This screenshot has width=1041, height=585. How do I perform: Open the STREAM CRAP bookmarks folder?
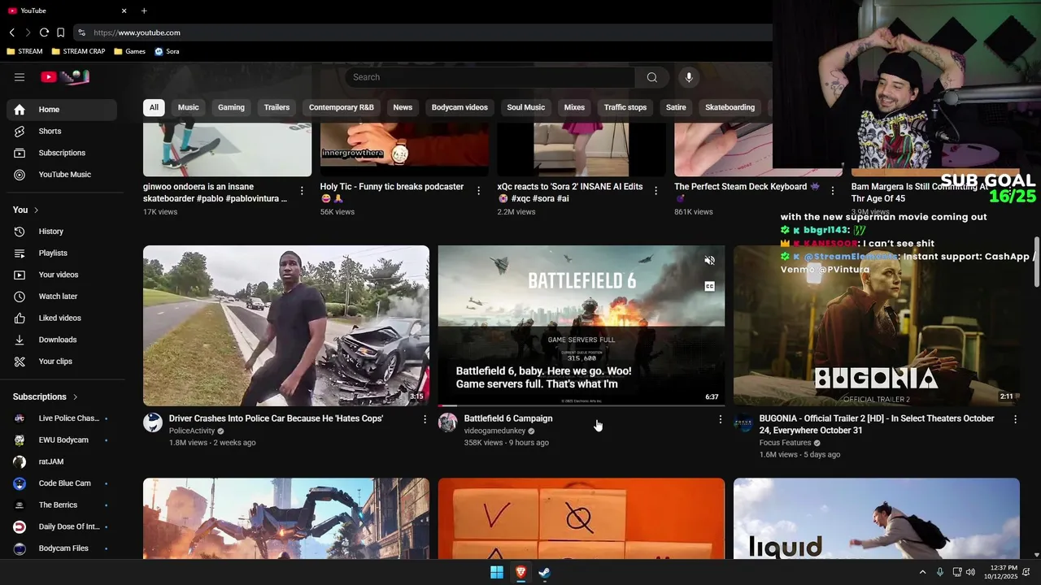point(78,51)
